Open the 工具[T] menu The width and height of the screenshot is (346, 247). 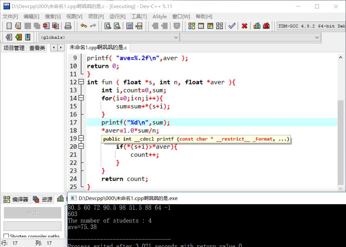pos(139,16)
